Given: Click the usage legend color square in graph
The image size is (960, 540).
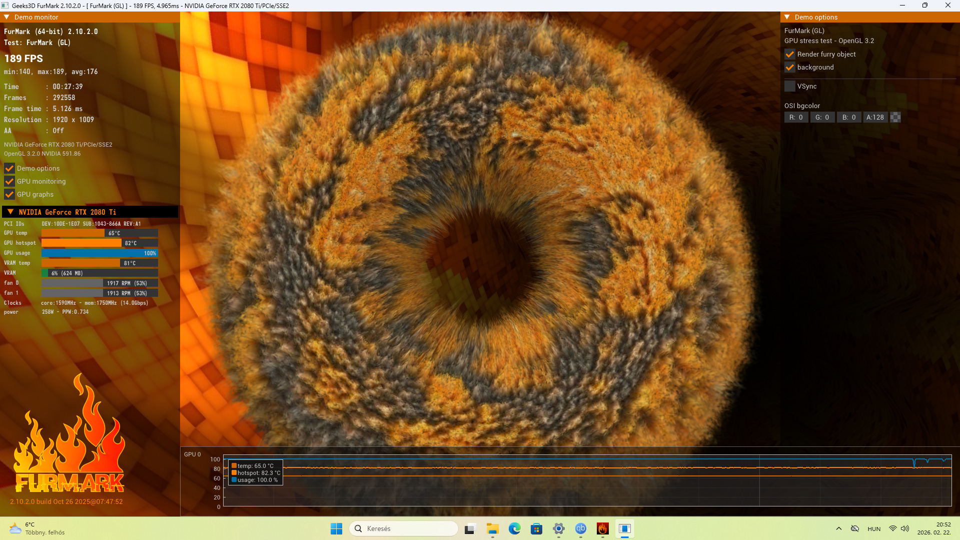Looking at the screenshot, I should (x=234, y=480).
